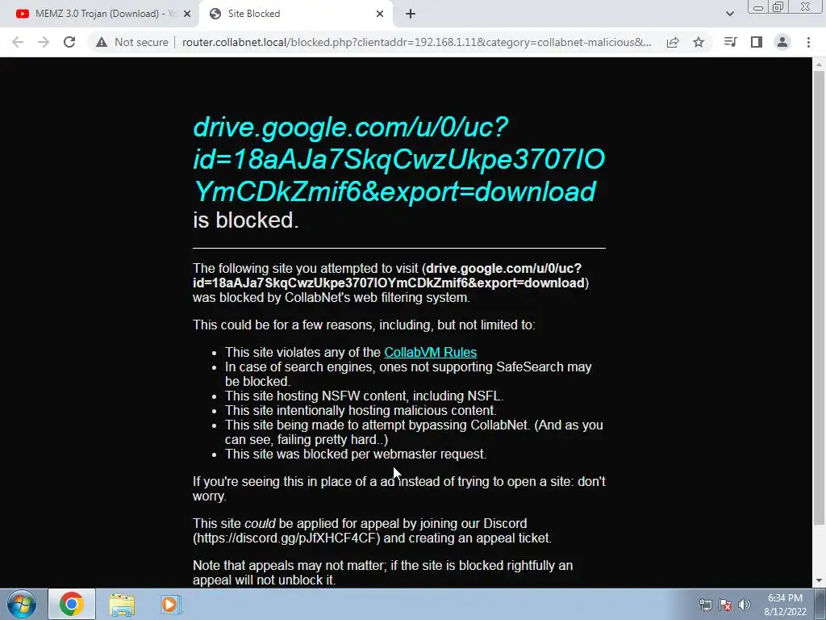This screenshot has width=826, height=620.
Task: Click the volume speaker tray icon
Action: point(744,605)
